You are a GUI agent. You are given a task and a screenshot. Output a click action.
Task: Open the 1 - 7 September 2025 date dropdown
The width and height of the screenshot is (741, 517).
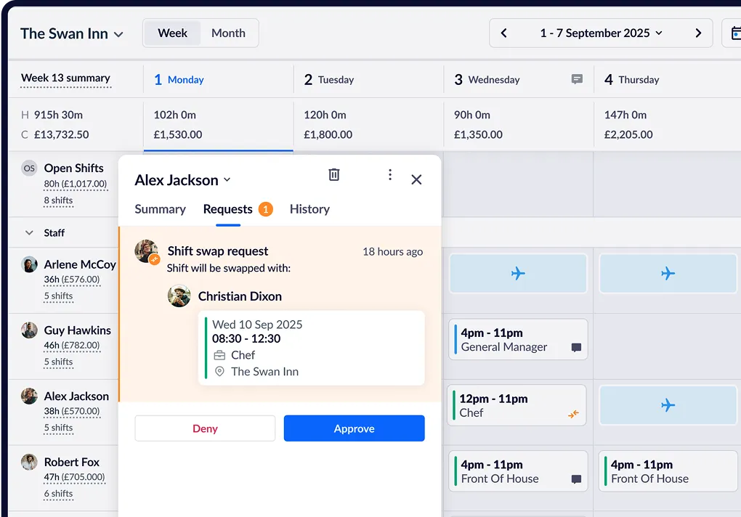(601, 33)
